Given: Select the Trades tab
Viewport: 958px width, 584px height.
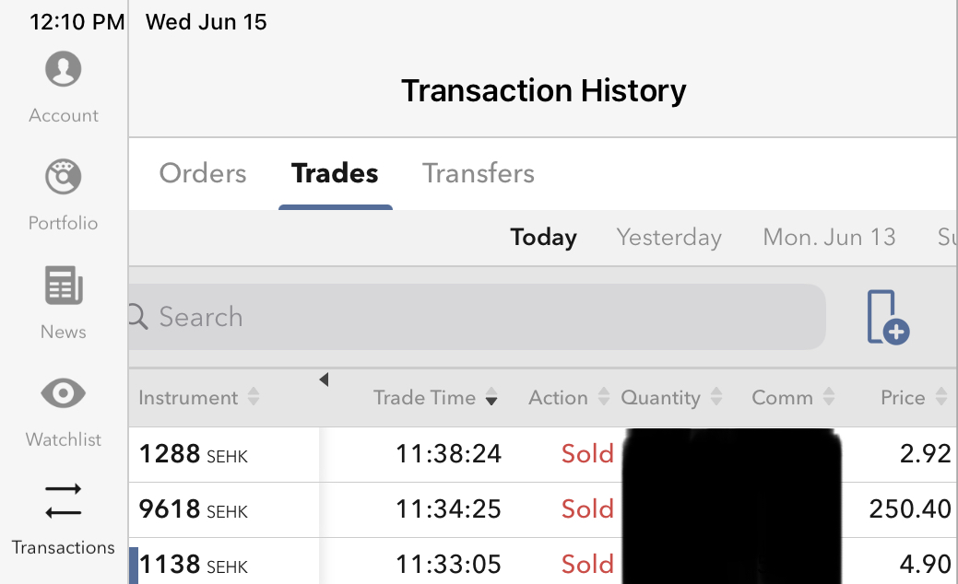Looking at the screenshot, I should [335, 173].
